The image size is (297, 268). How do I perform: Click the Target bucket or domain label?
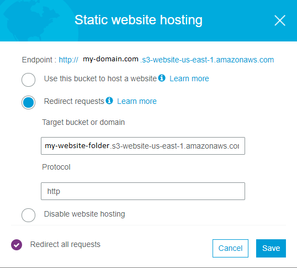pos(83,122)
